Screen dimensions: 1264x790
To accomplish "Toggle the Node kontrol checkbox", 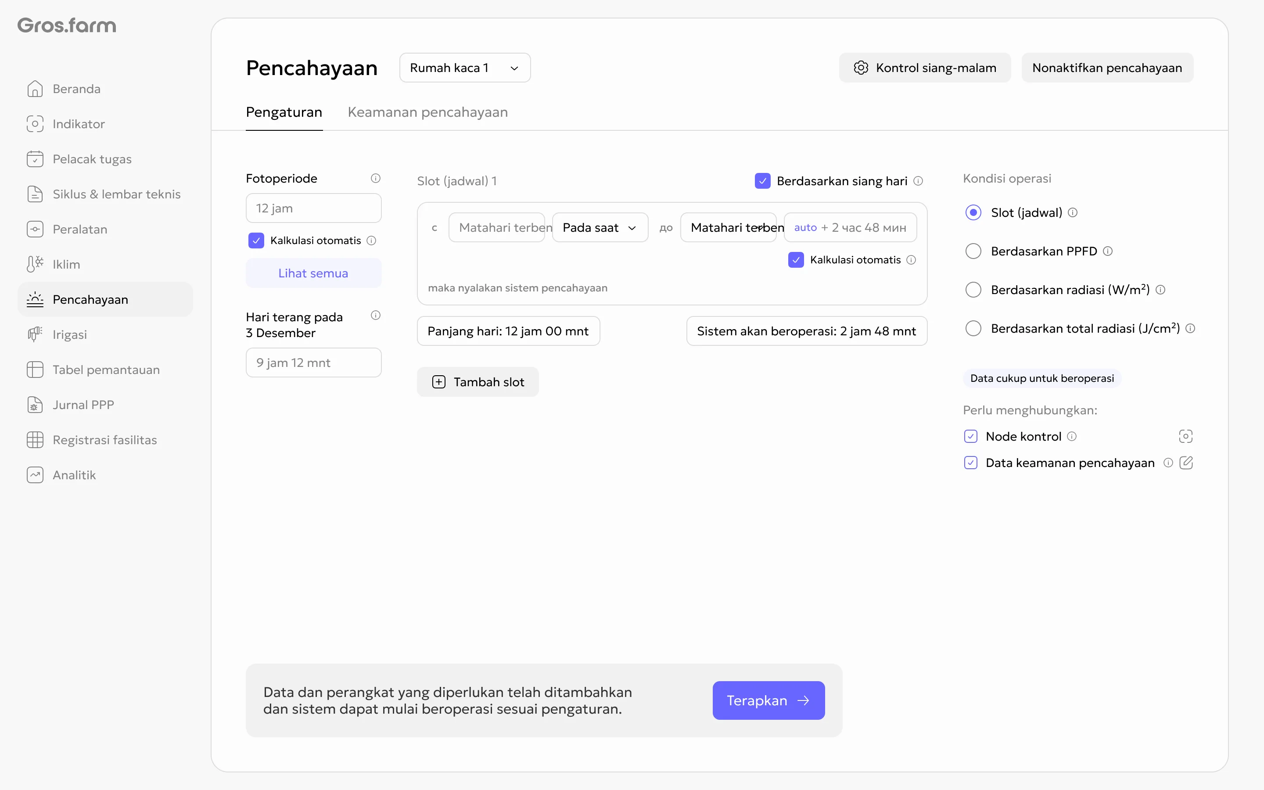I will point(970,436).
